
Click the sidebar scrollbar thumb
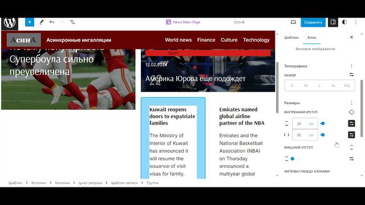[x=362, y=108]
